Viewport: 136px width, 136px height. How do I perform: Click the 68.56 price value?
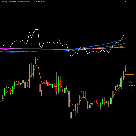[x=130, y=82]
